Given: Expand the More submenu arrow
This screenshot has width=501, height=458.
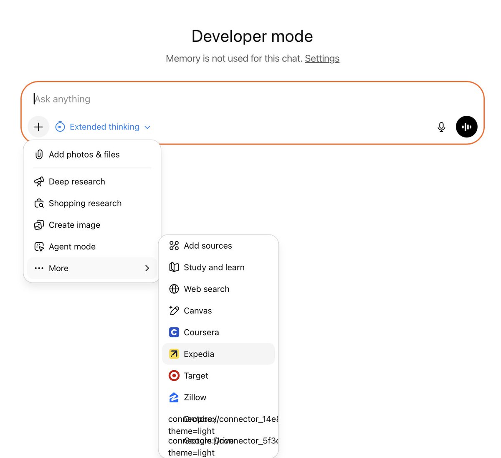Looking at the screenshot, I should pyautogui.click(x=147, y=268).
